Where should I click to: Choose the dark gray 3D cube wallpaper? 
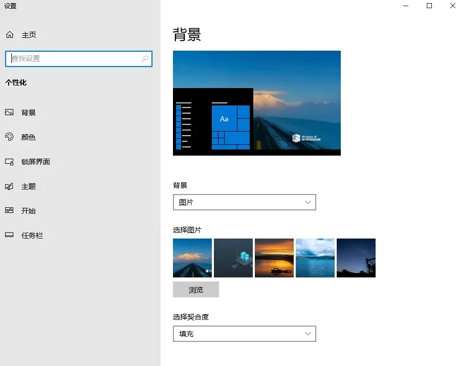[233, 258]
